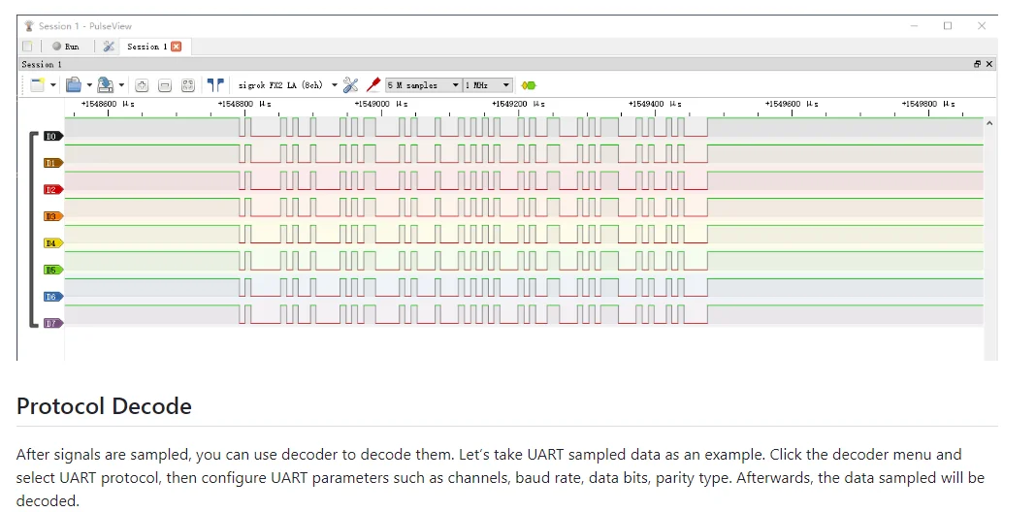
Task: Zoom to fit the full capture
Action: (188, 85)
